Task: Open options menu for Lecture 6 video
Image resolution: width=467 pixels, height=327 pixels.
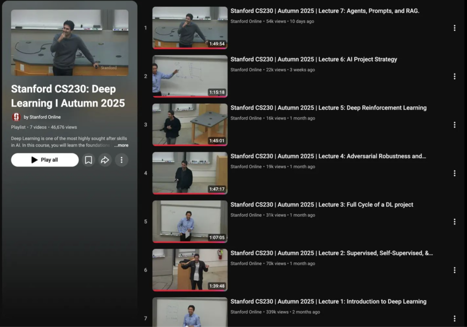Action: pos(454,77)
